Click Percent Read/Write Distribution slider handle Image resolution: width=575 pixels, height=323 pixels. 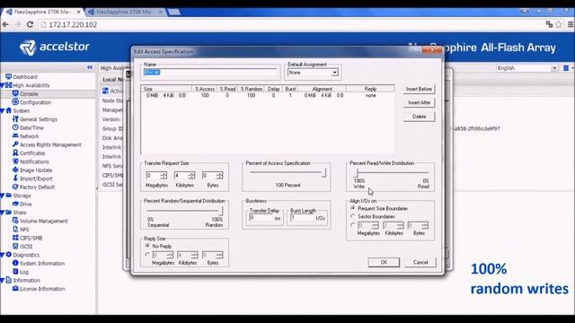(x=356, y=173)
